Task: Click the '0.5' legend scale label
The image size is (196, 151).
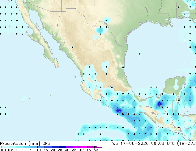Action: [11, 150]
